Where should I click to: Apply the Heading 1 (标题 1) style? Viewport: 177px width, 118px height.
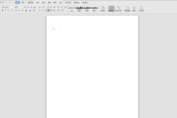pos(79,9)
